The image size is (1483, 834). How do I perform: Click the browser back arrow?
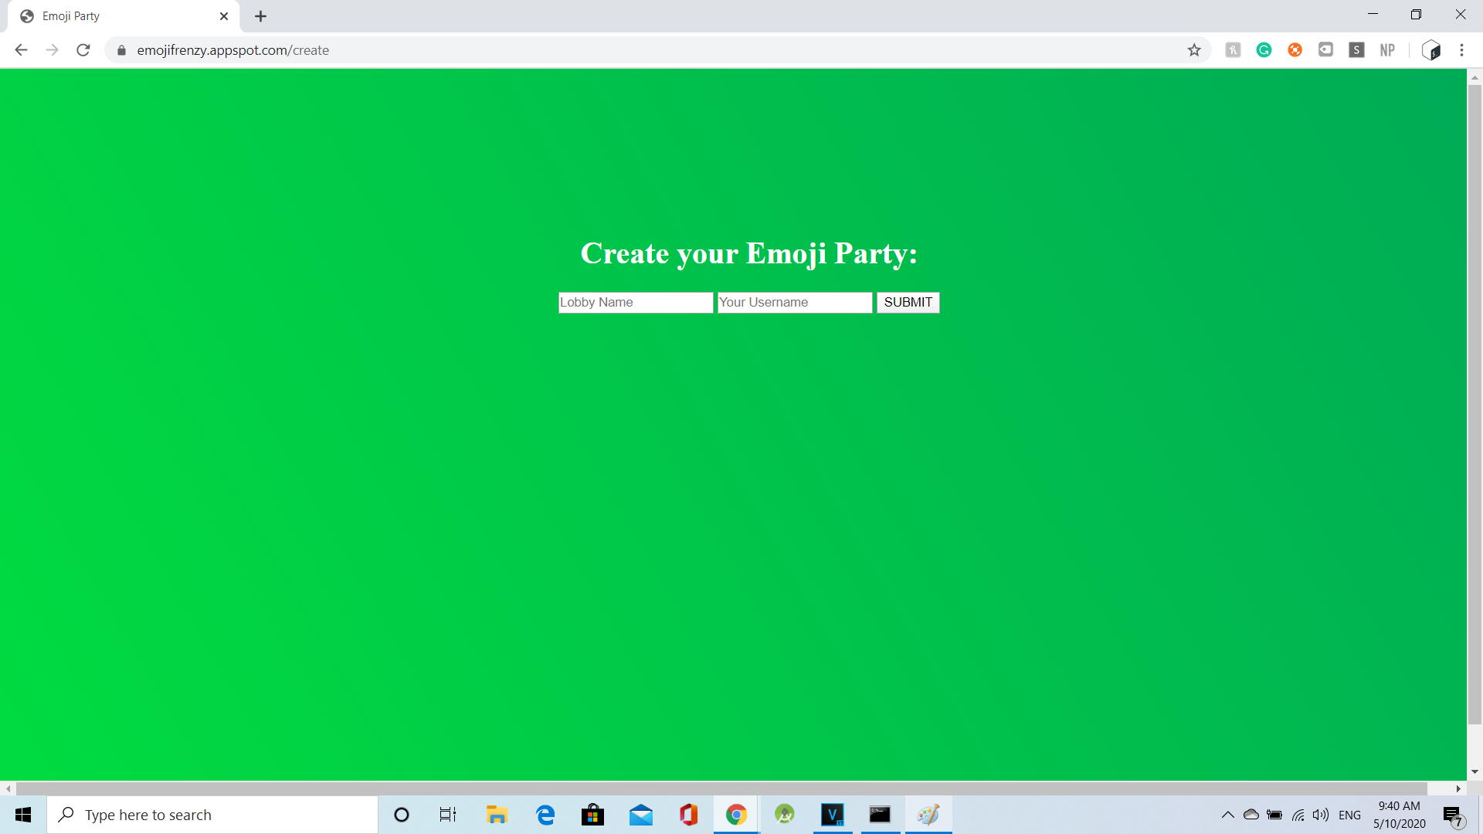coord(21,50)
